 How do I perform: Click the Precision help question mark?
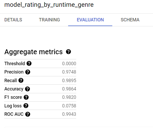coord(28,72)
